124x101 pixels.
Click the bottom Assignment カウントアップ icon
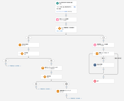click(58, 91)
